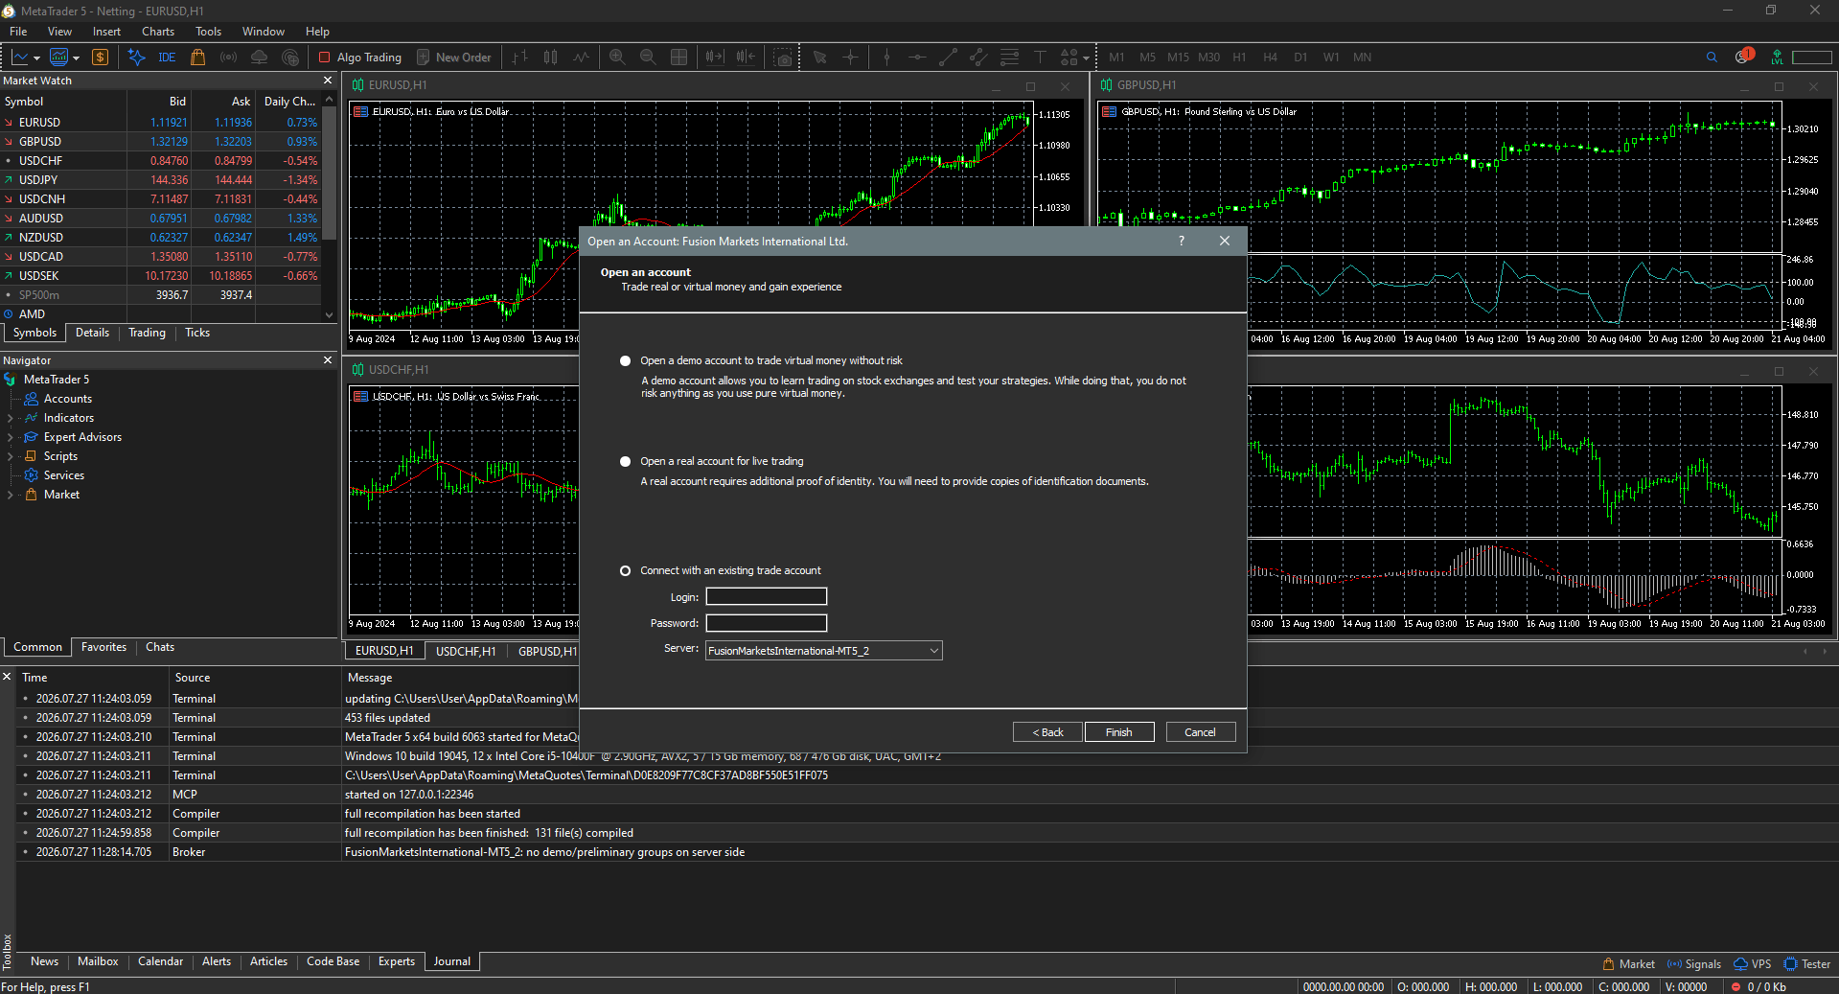Viewport: 1839px width, 994px height.
Task: Switch chart to candlesticks icon
Action: 550,58
